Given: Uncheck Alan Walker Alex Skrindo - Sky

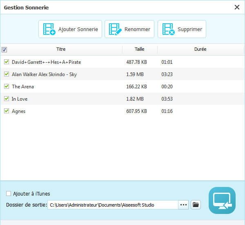Looking at the screenshot, I should (6, 74).
